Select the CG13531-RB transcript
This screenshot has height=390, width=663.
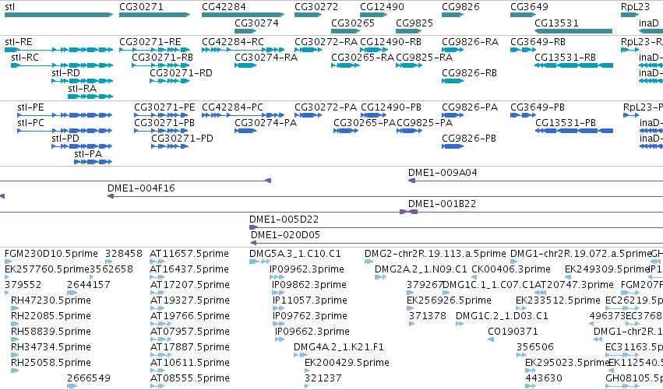click(x=573, y=65)
